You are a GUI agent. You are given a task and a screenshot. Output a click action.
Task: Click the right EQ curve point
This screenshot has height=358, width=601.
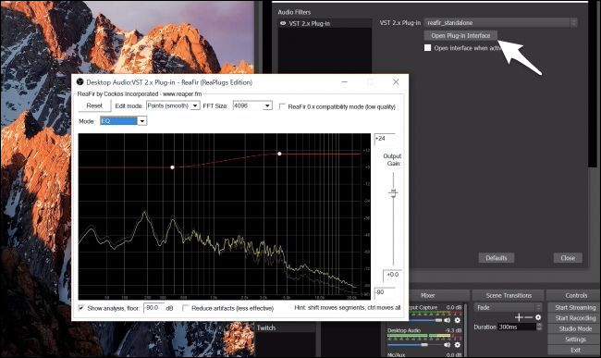coord(279,154)
